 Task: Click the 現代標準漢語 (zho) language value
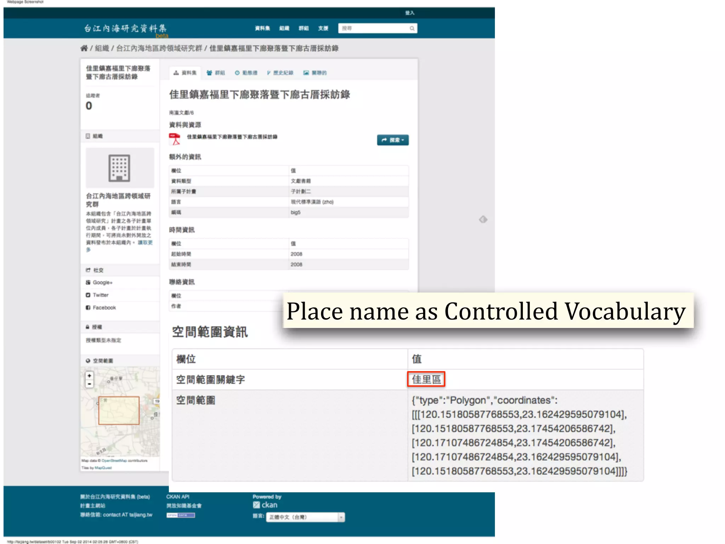pyautogui.click(x=312, y=202)
